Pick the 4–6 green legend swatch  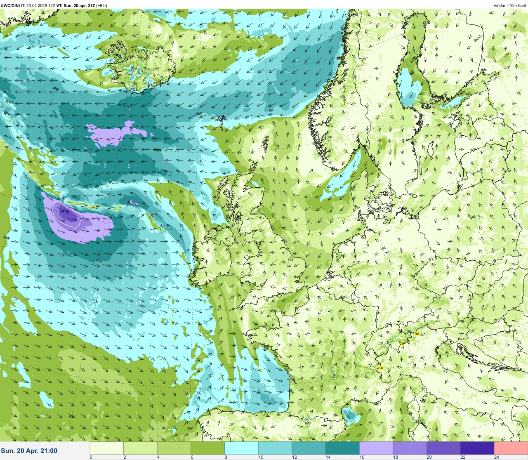(x=174, y=448)
